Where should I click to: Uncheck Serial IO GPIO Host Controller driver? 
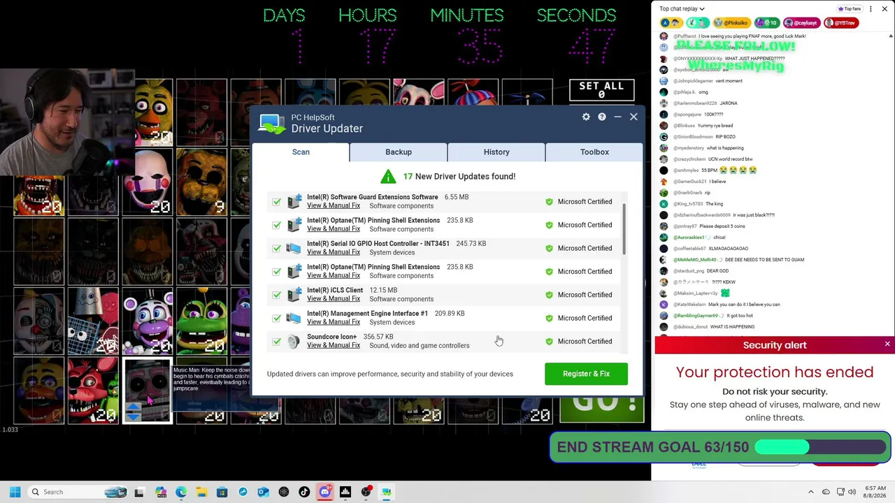[x=277, y=248]
